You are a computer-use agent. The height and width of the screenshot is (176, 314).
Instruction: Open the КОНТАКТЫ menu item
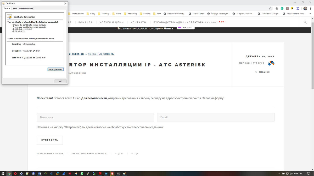click(x=138, y=22)
